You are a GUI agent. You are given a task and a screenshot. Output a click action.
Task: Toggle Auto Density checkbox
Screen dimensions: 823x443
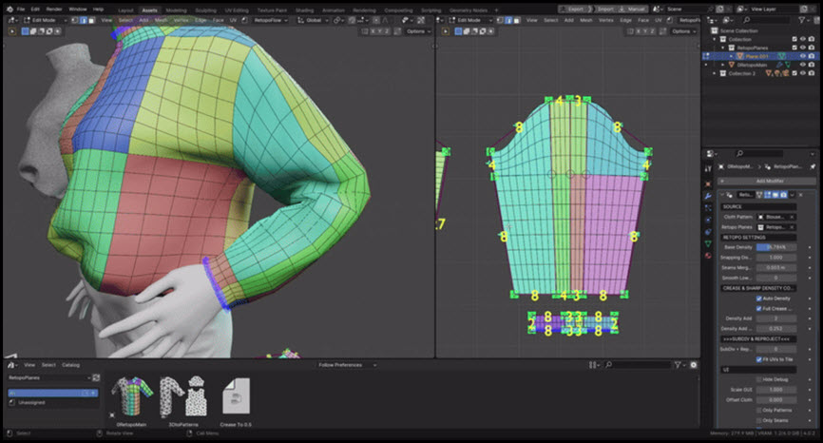759,299
